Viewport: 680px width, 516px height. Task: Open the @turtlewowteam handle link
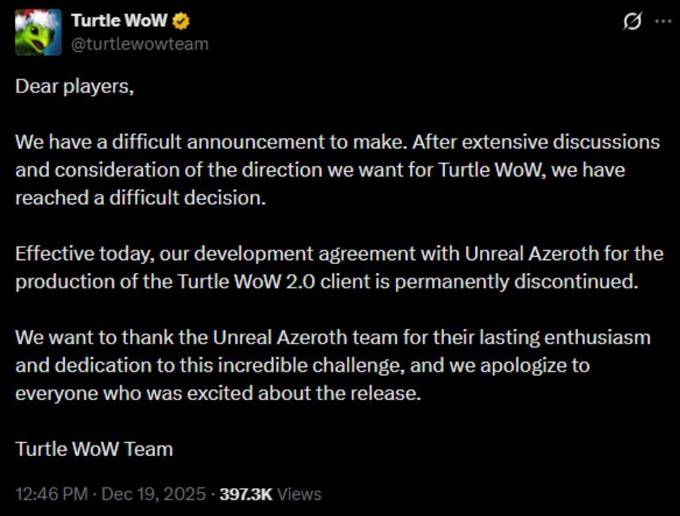(140, 44)
